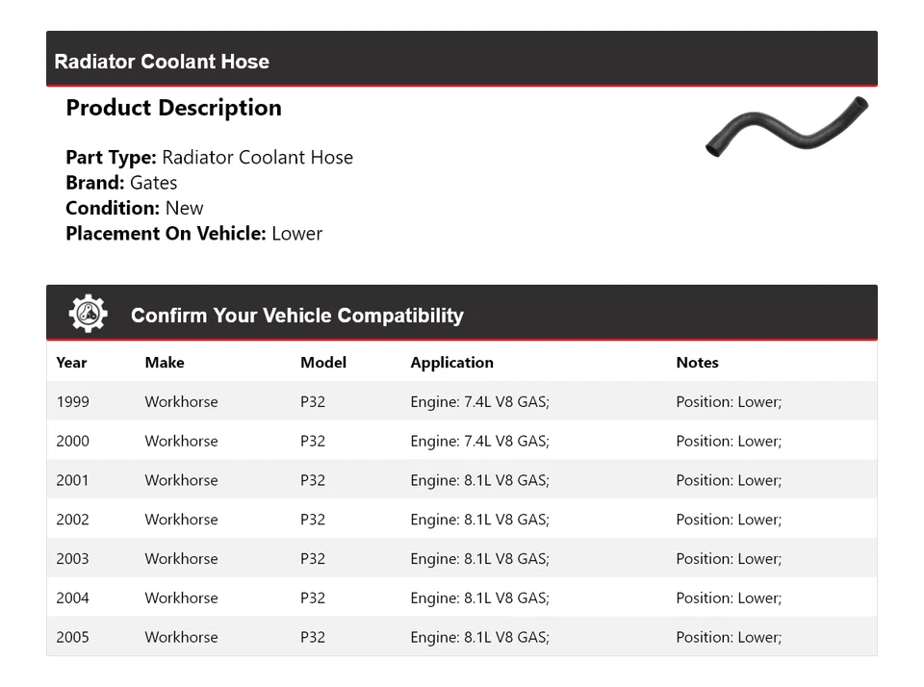The width and height of the screenshot is (924, 687).
Task: Click the year 2000 table cell
Action: [x=73, y=442]
